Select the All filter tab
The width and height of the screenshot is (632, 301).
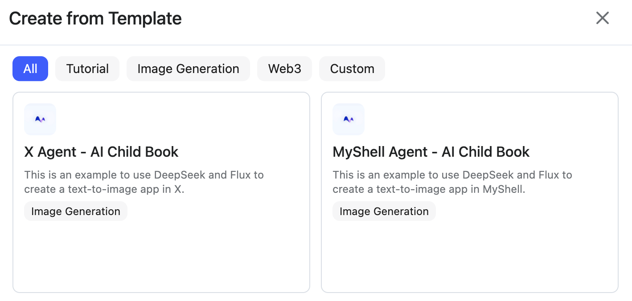[30, 69]
